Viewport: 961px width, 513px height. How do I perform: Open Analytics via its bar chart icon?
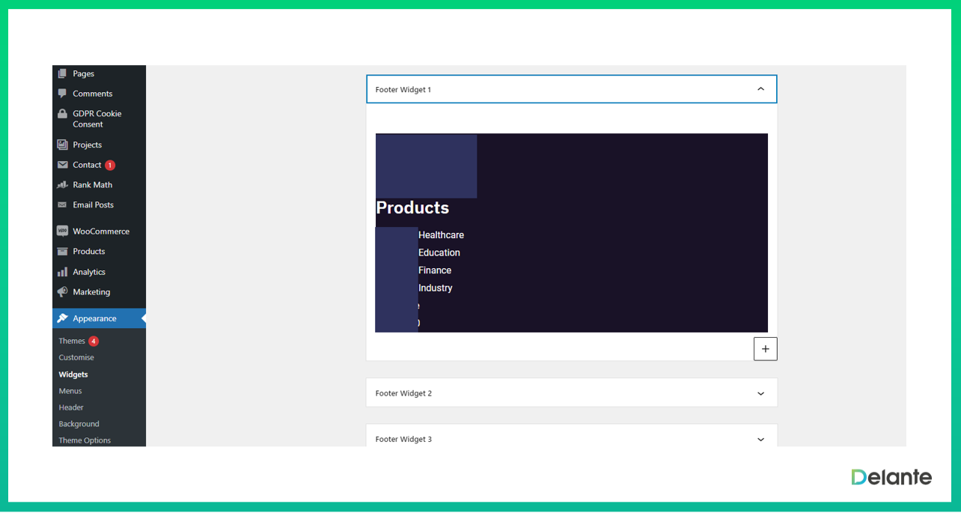click(x=63, y=271)
